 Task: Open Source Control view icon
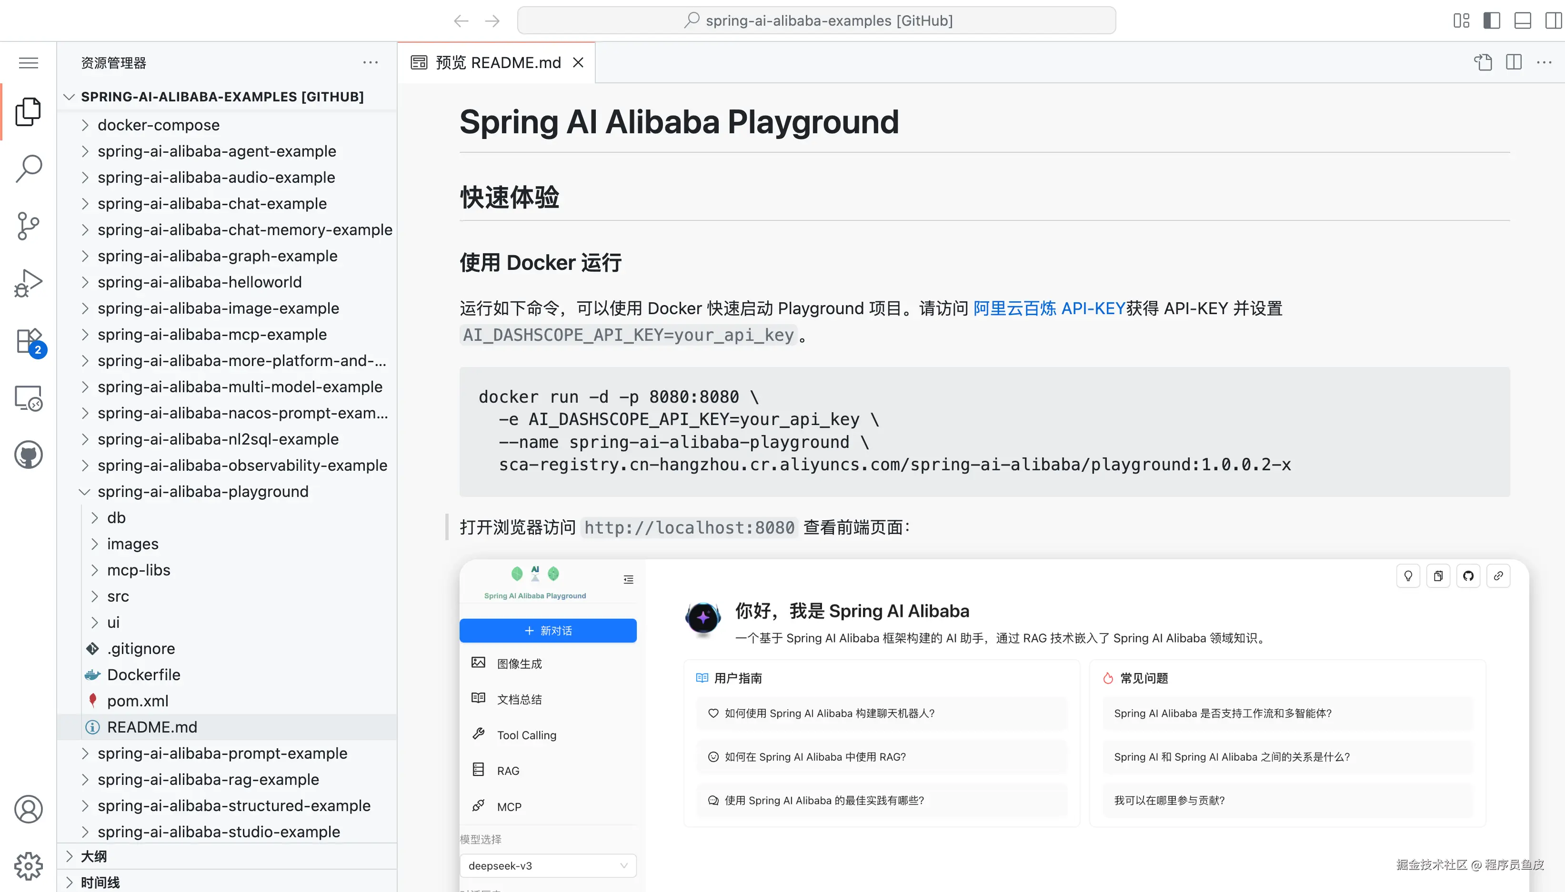point(28,226)
